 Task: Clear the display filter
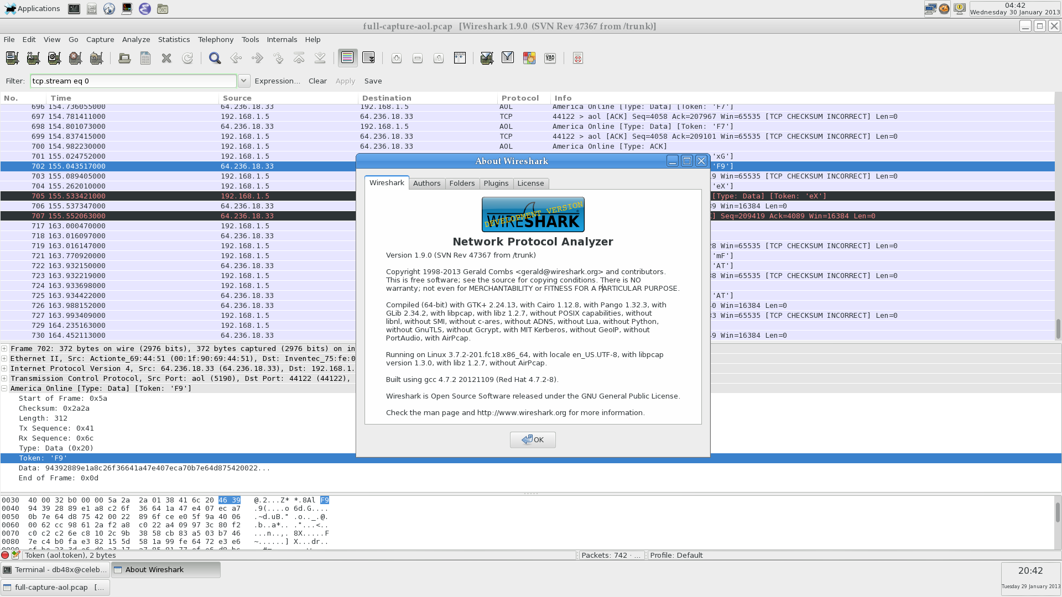point(317,81)
